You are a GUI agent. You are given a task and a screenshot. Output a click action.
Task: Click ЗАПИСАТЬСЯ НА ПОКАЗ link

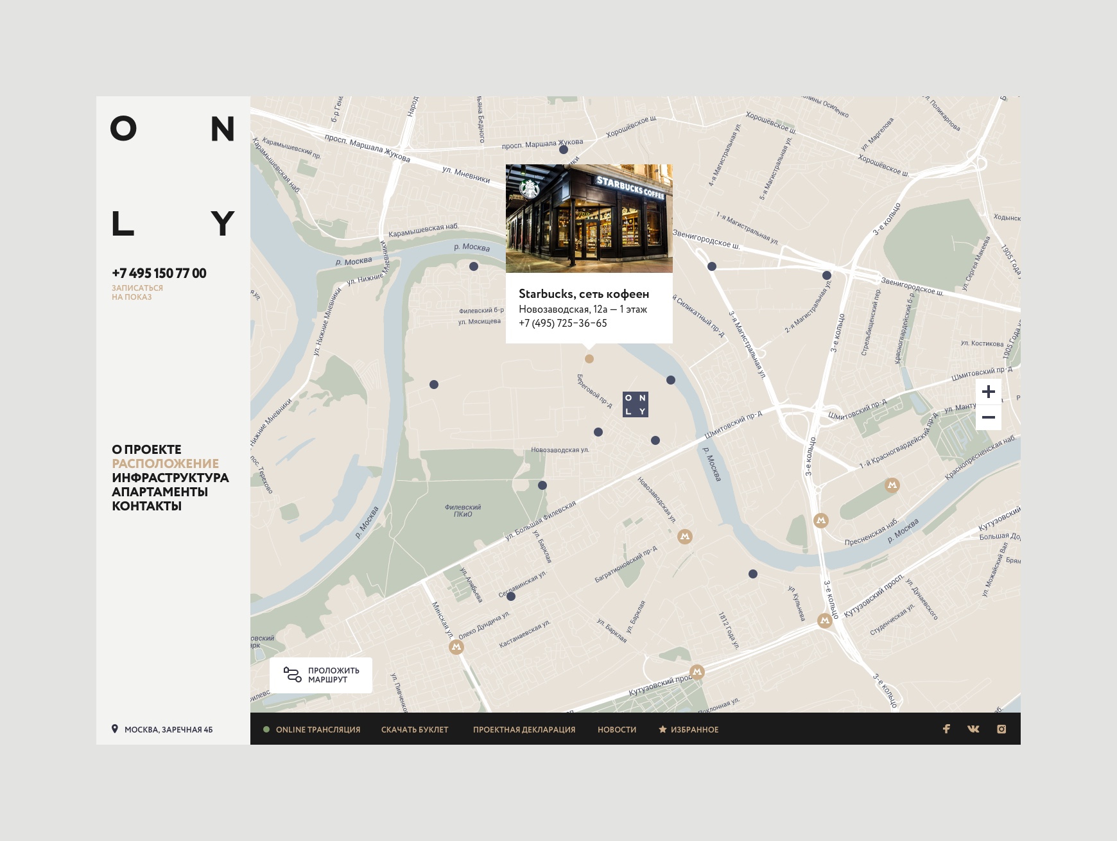pyautogui.click(x=137, y=293)
